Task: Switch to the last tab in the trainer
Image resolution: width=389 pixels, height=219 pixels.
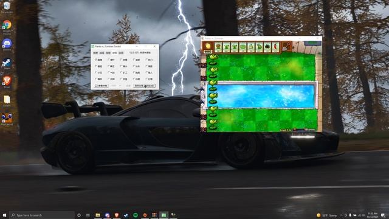Action: [121, 53]
